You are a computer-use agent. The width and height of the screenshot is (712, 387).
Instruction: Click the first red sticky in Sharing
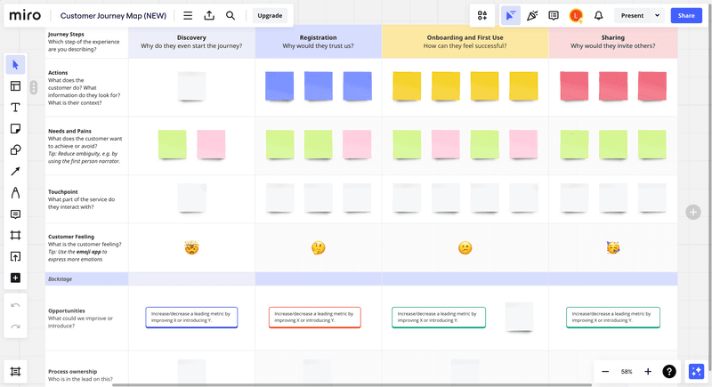[574, 85]
